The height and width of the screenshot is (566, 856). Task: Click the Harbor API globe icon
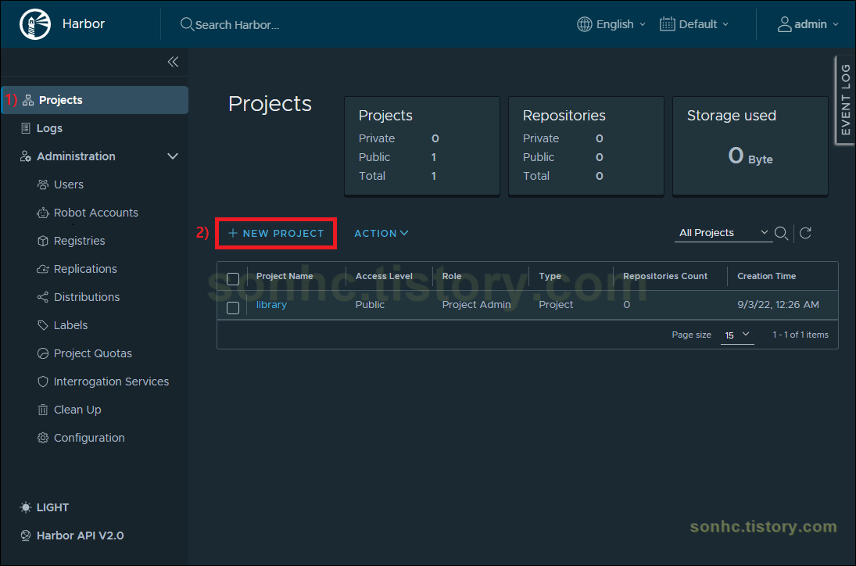(25, 536)
